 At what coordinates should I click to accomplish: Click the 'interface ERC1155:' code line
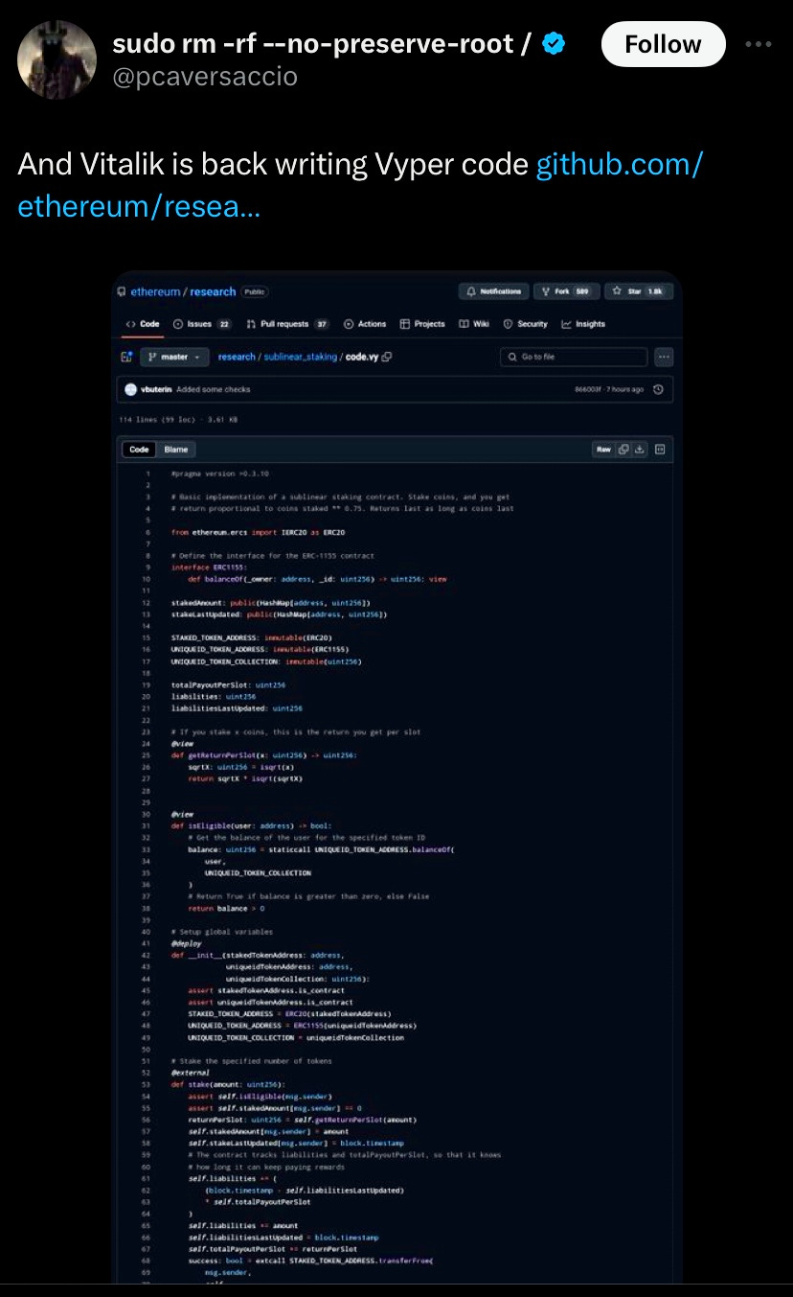coord(209,567)
